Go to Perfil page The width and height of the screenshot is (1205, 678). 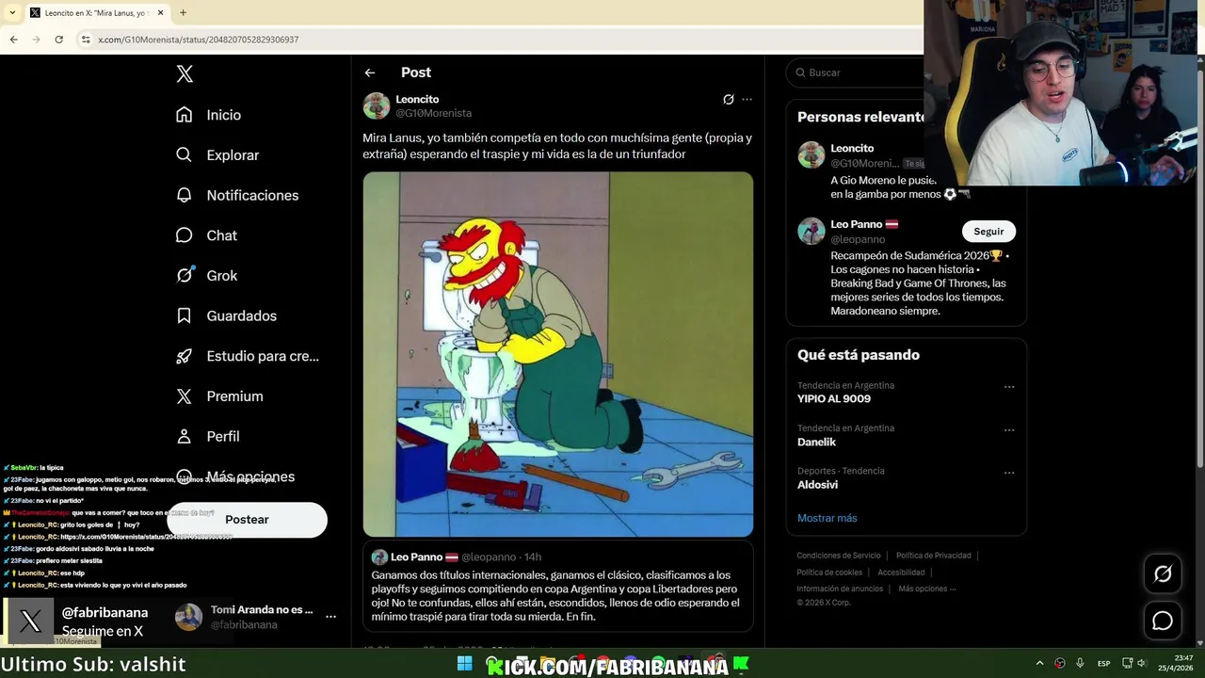tap(208, 437)
